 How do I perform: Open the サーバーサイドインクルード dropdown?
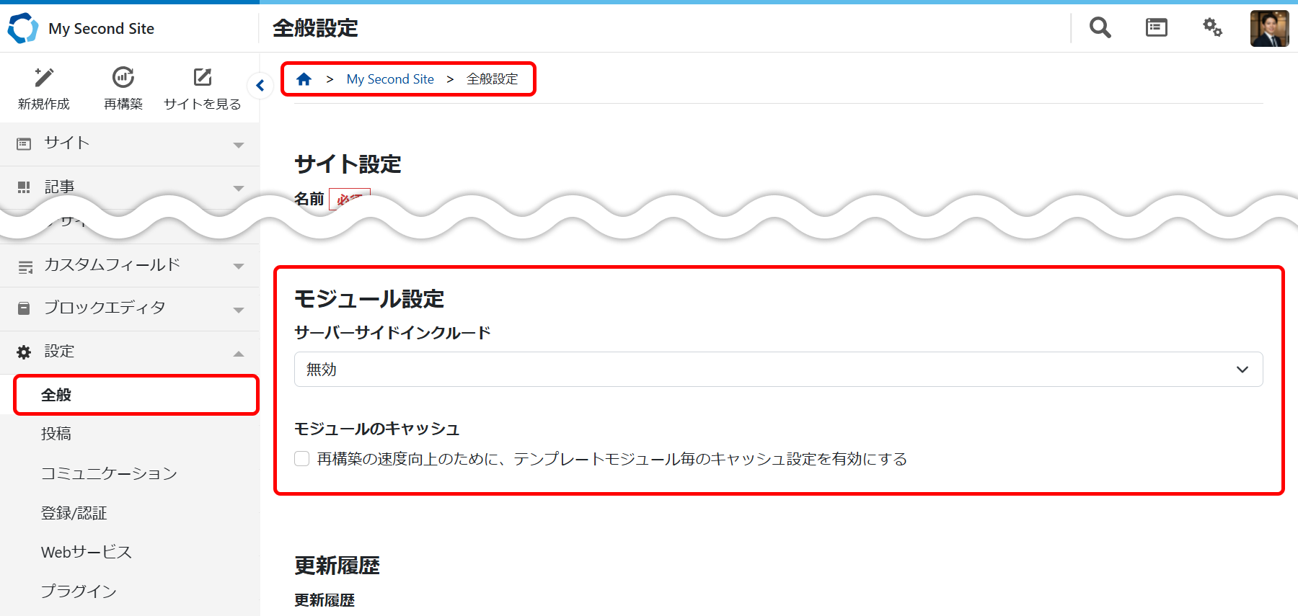pos(778,370)
